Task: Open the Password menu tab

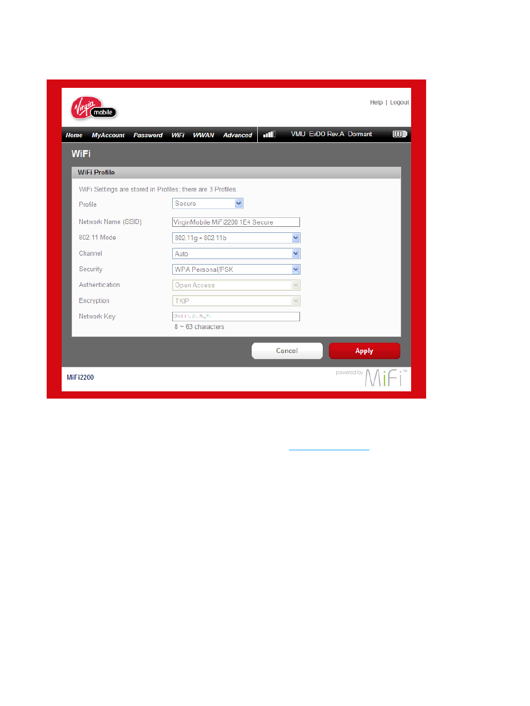Action: [148, 135]
